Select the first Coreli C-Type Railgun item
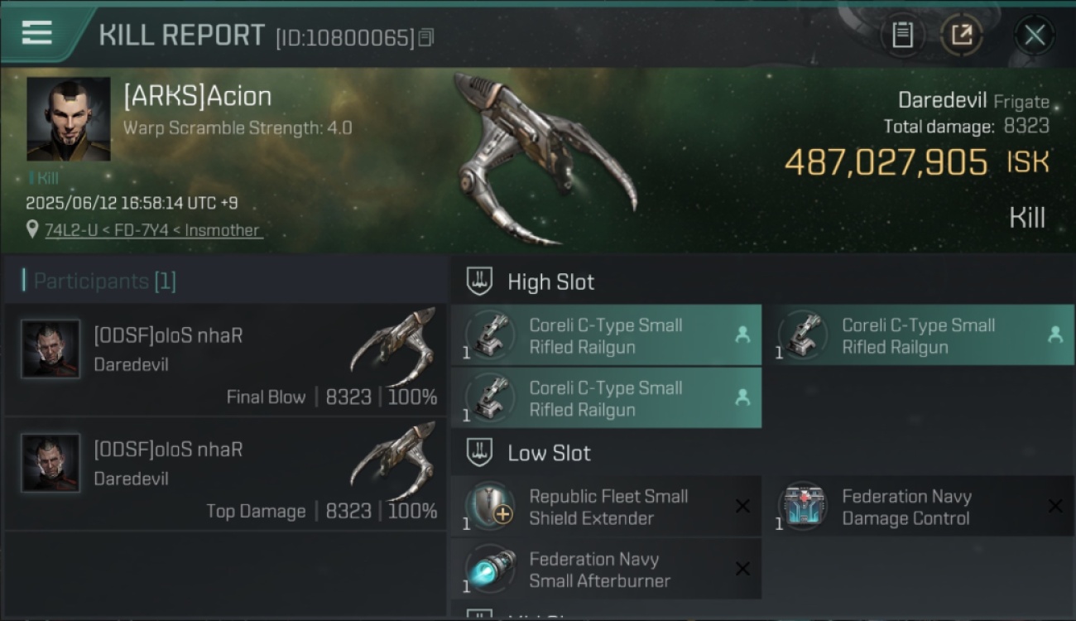 pos(606,335)
